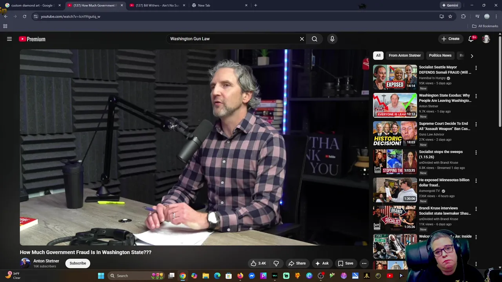The height and width of the screenshot is (282, 502).
Task: Switch to Bill Withers Ain't No Sunshine tab
Action: 157,5
